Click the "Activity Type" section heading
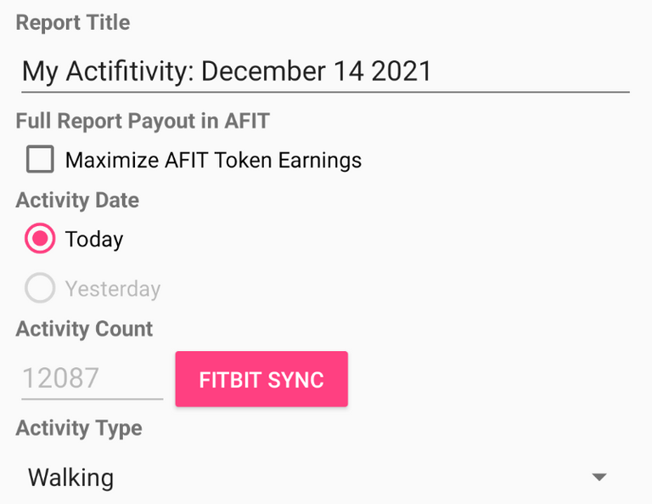The width and height of the screenshot is (652, 504). [x=79, y=428]
